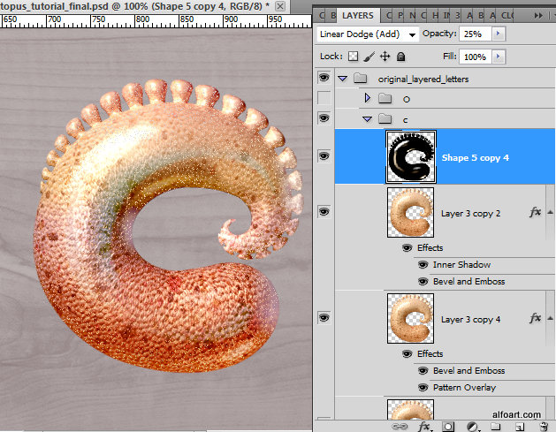
Task: Open the Linear Dodge (Add) blend mode dropdown
Action: (x=368, y=34)
